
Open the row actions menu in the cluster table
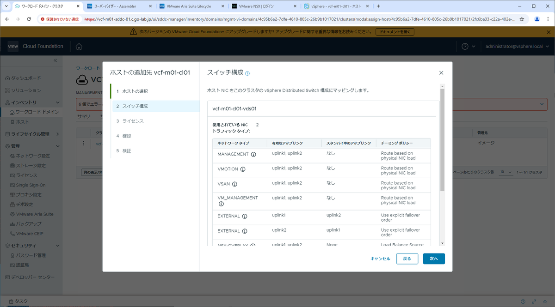84,144
